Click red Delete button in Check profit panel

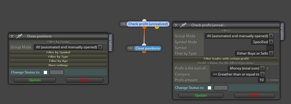pyautogui.click(x=254, y=95)
